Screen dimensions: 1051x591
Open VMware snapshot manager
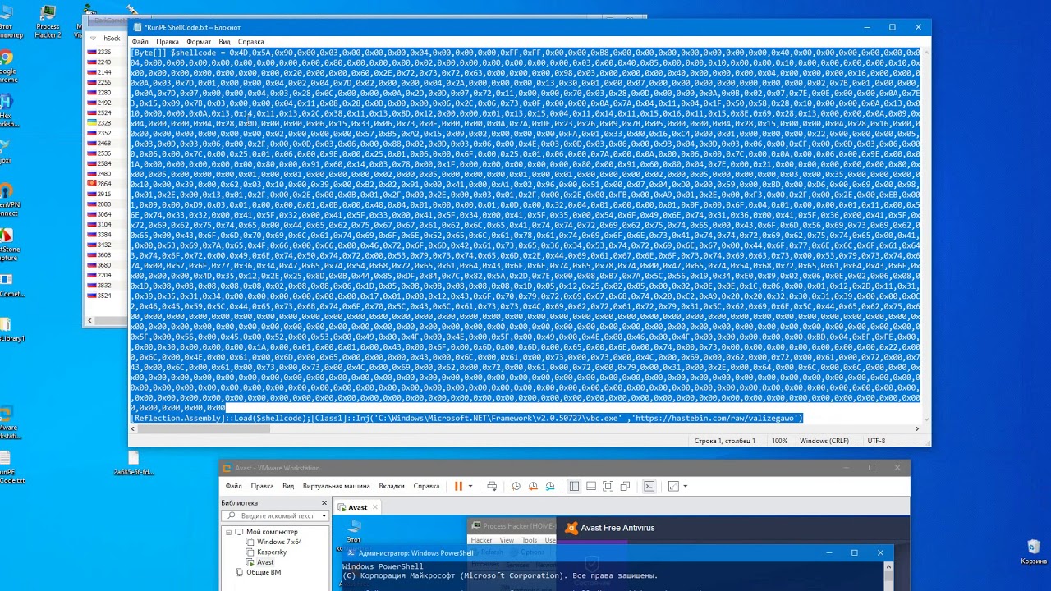click(550, 486)
